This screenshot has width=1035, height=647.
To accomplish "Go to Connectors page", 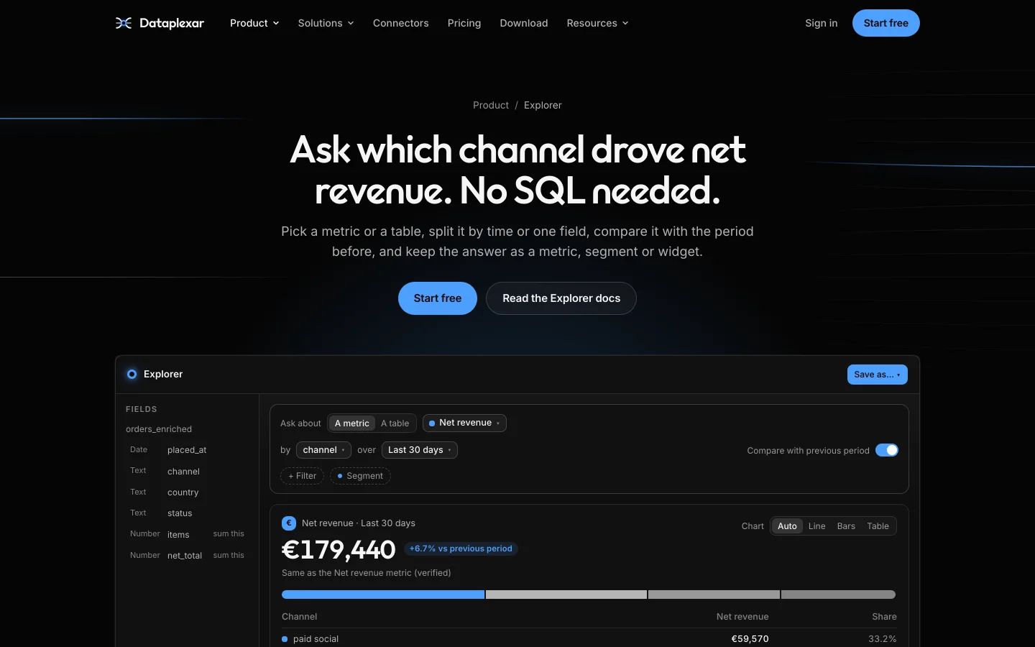I will coord(400,23).
